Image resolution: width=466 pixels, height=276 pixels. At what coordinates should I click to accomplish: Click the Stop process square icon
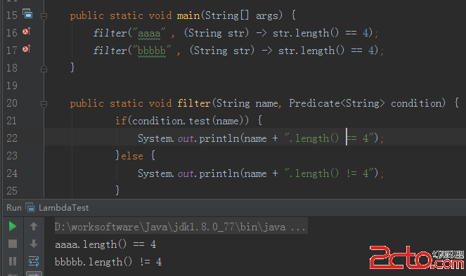[13, 244]
